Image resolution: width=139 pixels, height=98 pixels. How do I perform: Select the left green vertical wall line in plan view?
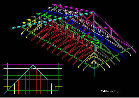(8, 76)
